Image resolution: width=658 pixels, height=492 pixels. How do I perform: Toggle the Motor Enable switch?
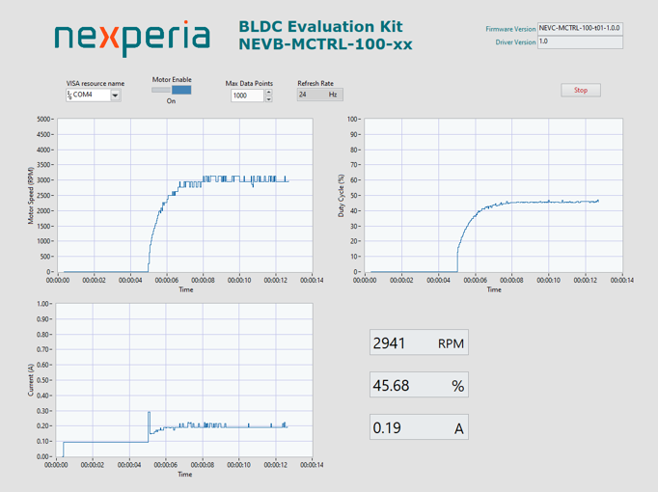pyautogui.click(x=171, y=90)
